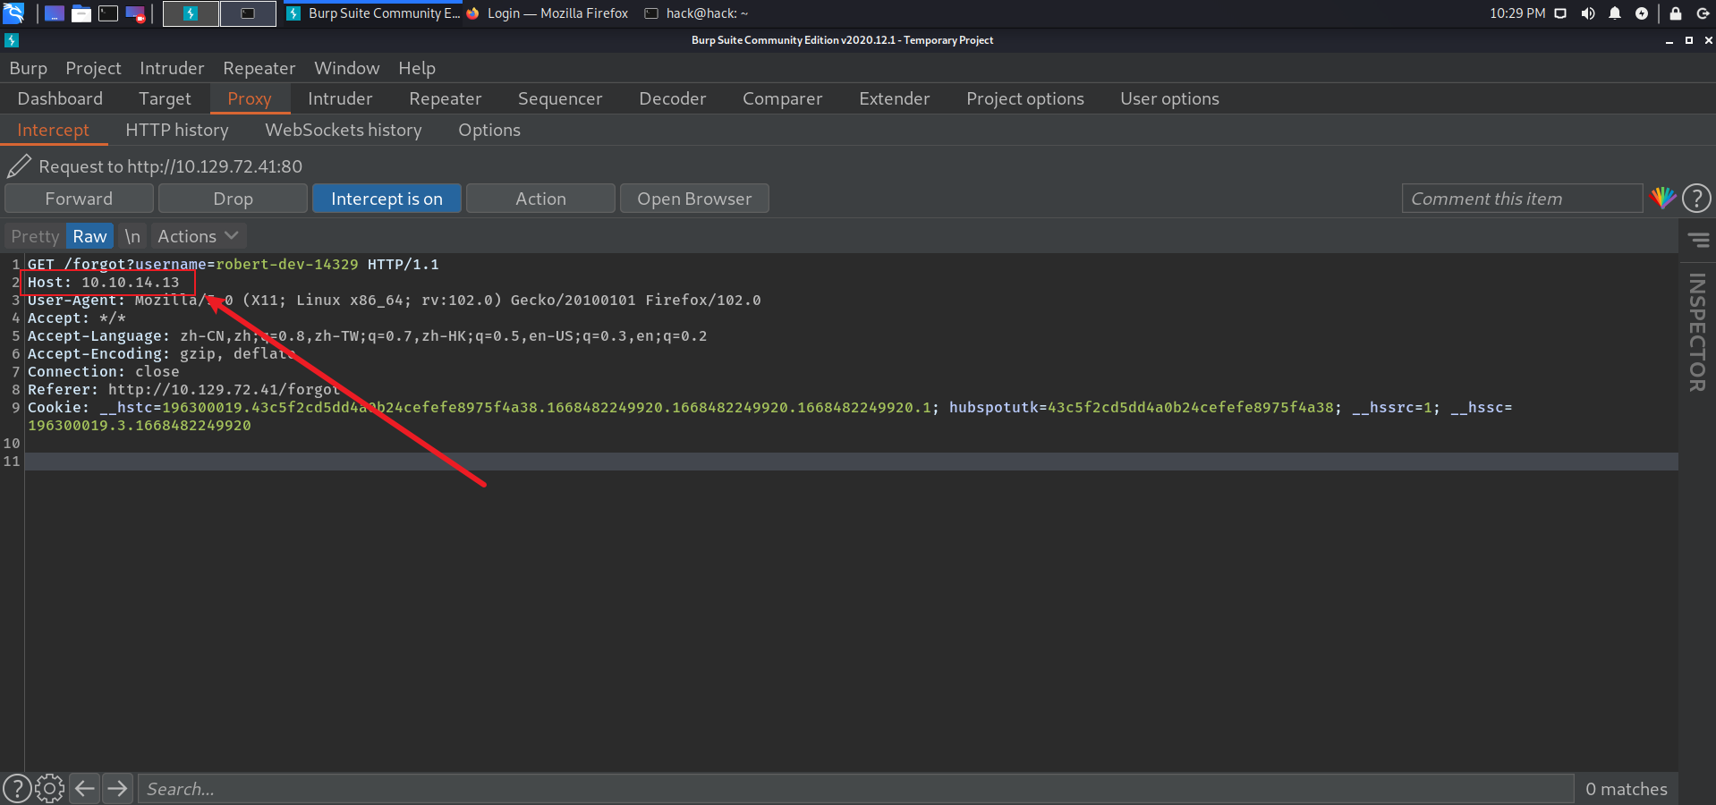Switch to the Decoder tab
Screen dimensions: 1716x805
point(673,98)
